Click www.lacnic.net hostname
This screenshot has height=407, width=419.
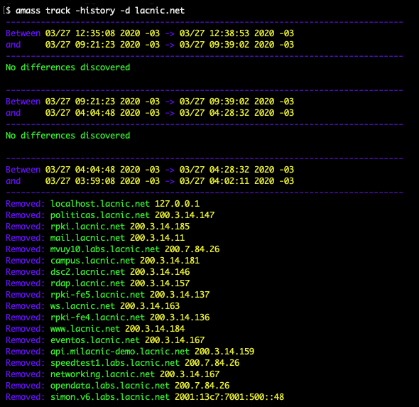(85, 329)
